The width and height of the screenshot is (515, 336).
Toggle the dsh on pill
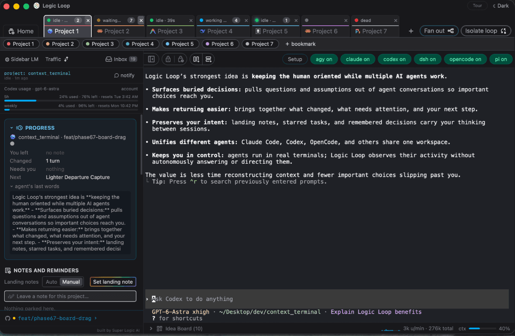[427, 59]
